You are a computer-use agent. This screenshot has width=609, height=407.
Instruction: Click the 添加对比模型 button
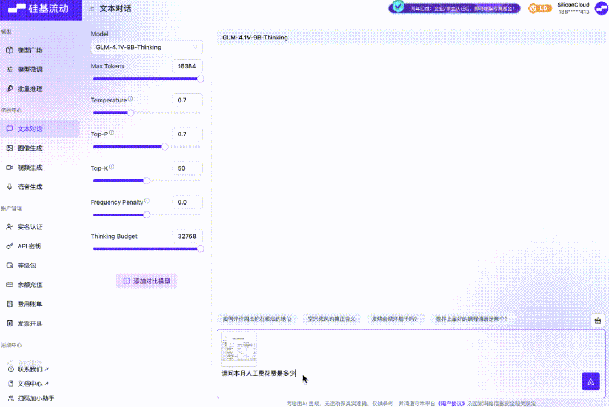click(x=147, y=281)
